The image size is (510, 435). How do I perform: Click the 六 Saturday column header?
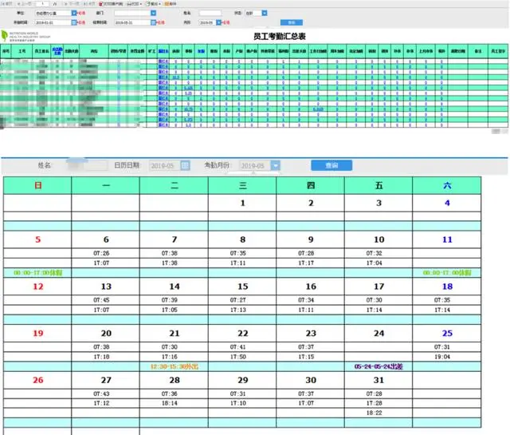coord(447,185)
